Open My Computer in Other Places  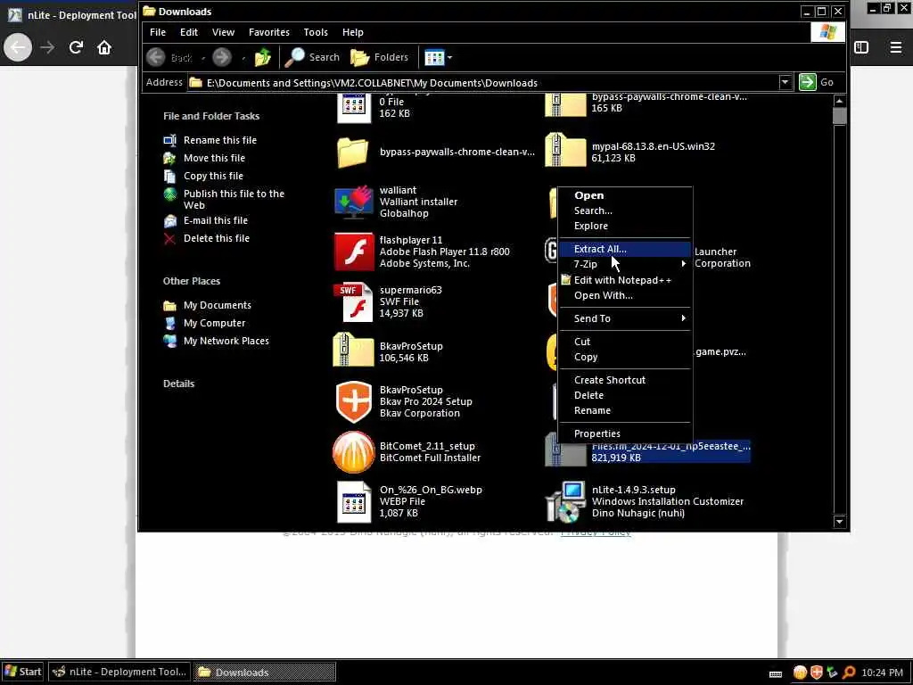click(214, 323)
